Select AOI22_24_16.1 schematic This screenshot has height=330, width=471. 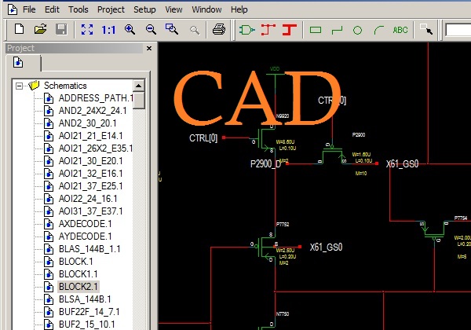coord(88,199)
